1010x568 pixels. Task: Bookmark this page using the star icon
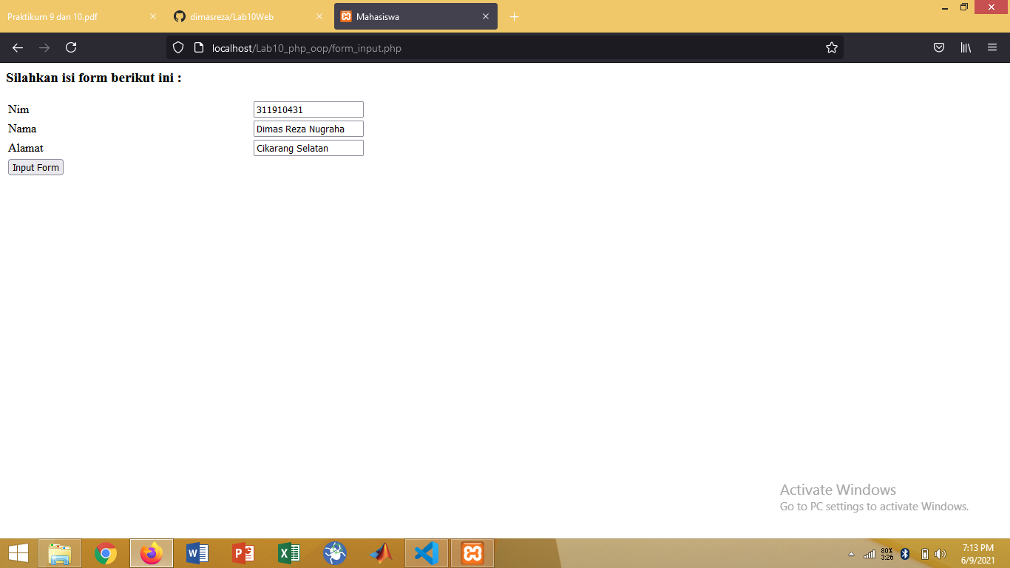[x=831, y=47]
